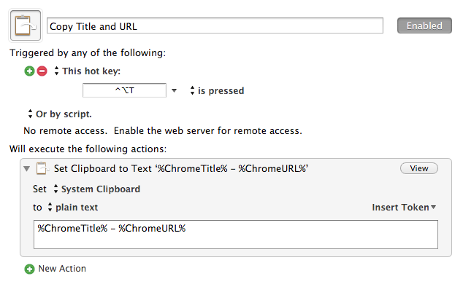The height and width of the screenshot is (303, 463).
Task: Click the macro's clipboard icon well
Action: point(26,26)
